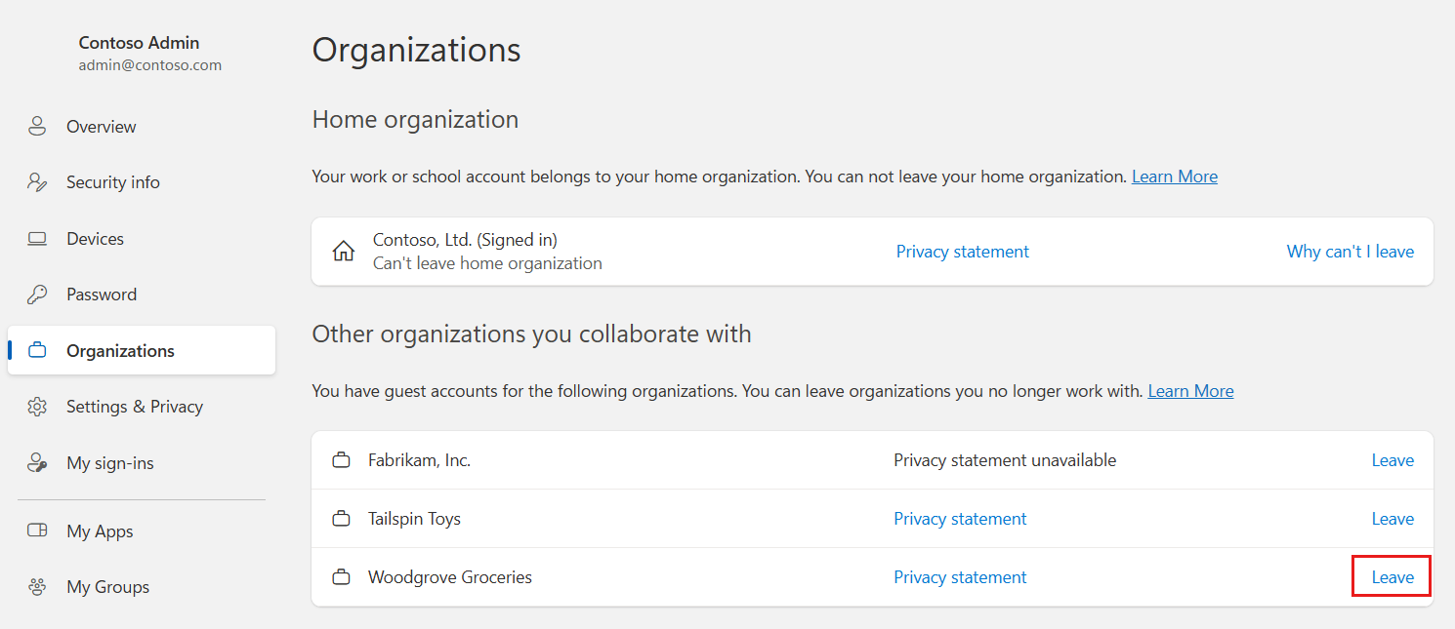The image size is (1455, 629).
Task: Click the My sign-ins icon
Action: [37, 463]
